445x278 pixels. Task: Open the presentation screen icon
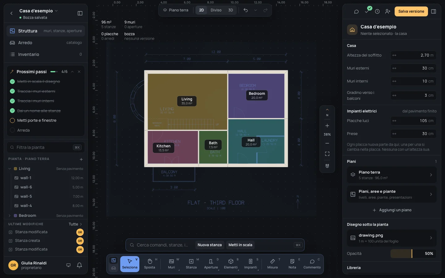pyautogui.click(x=69, y=265)
